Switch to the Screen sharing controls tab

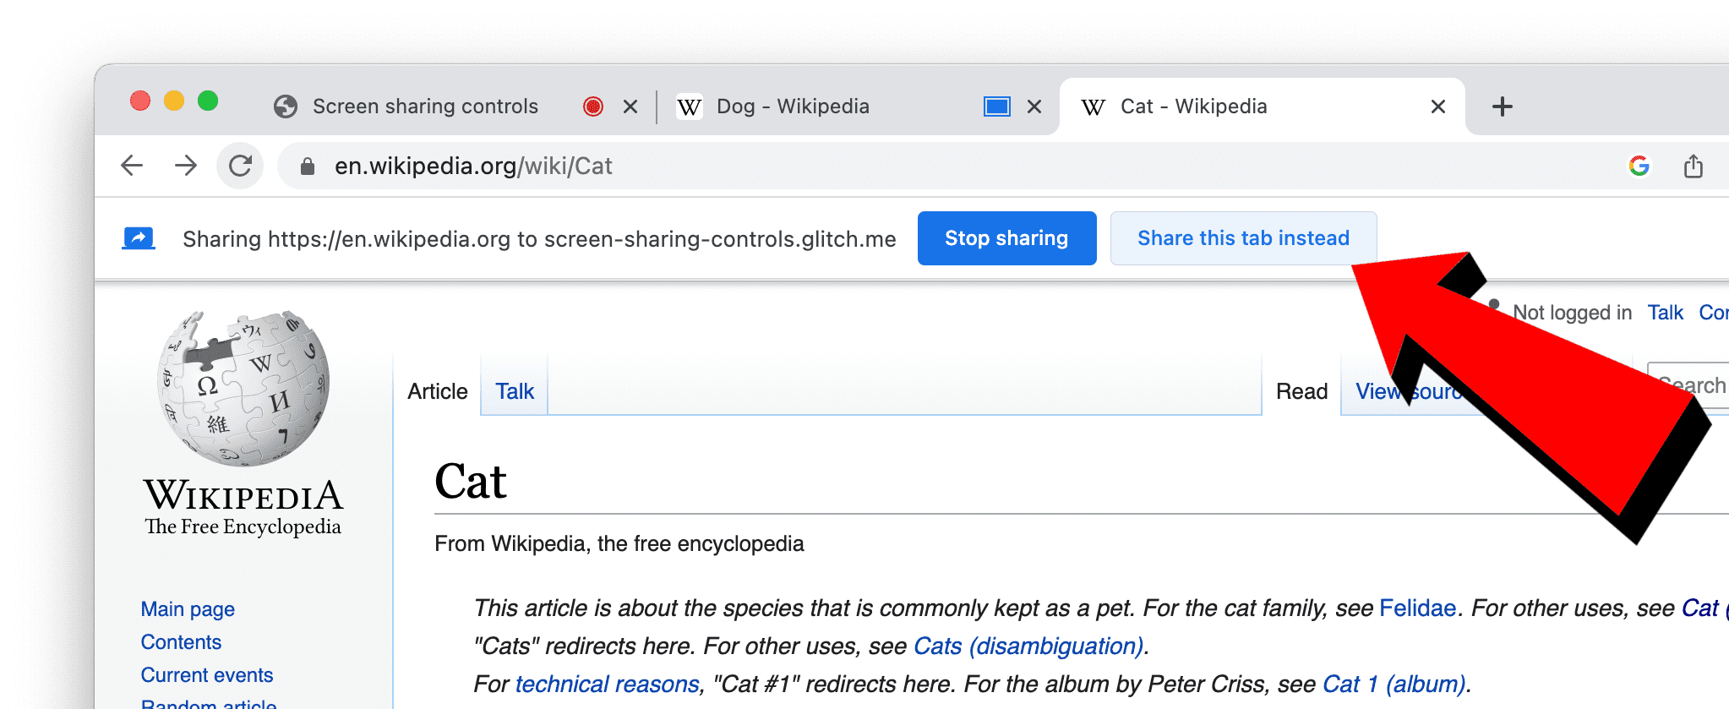pyautogui.click(x=425, y=106)
